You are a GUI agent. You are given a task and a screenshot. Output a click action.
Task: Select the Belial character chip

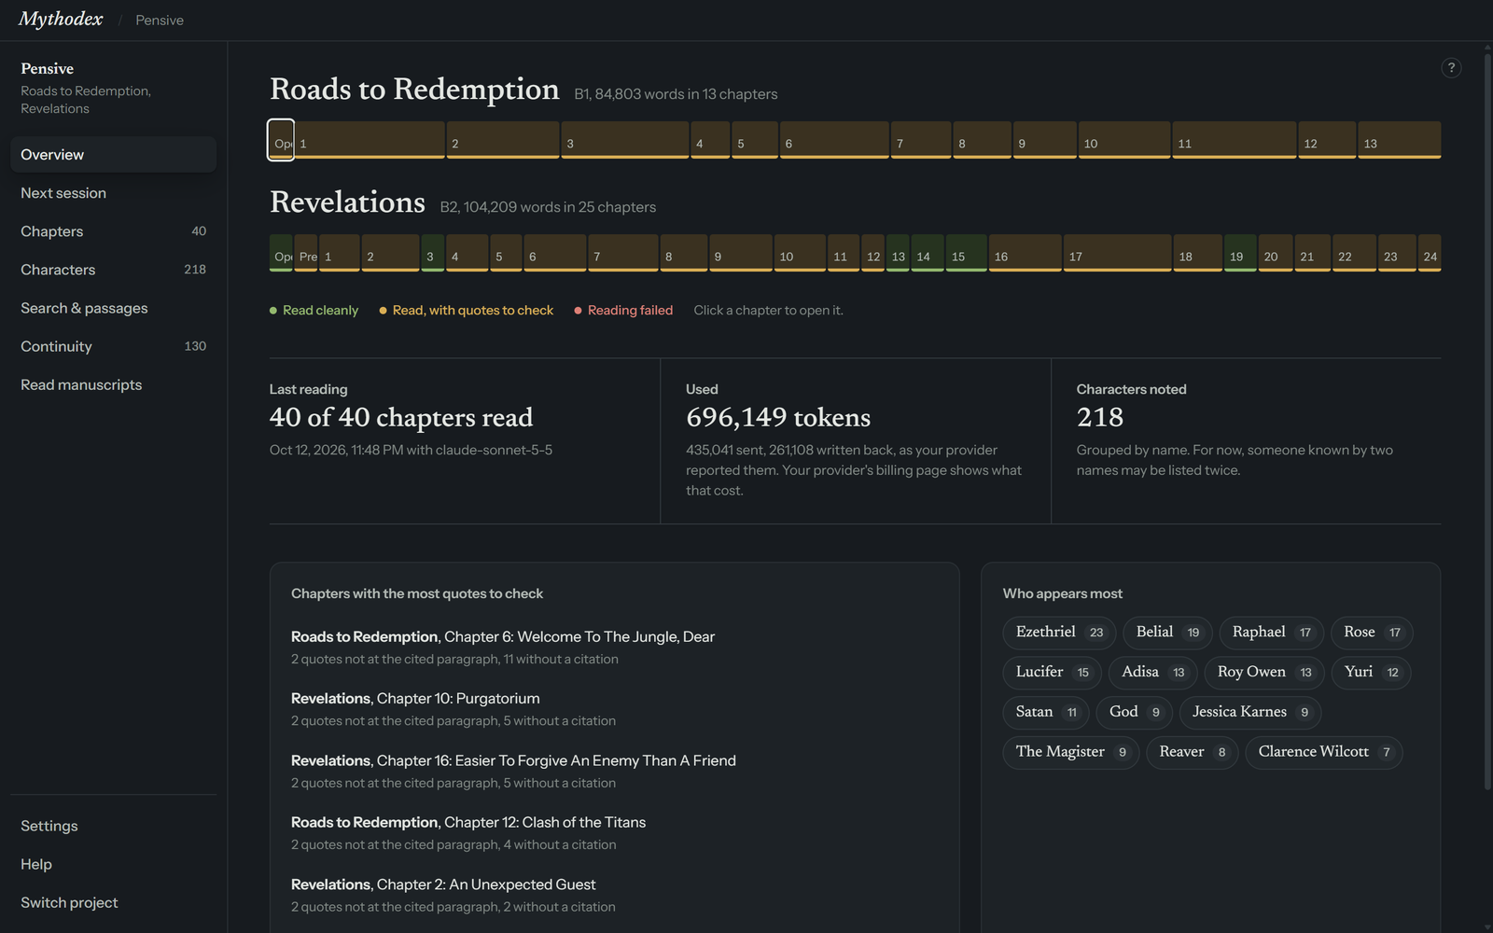click(1168, 633)
